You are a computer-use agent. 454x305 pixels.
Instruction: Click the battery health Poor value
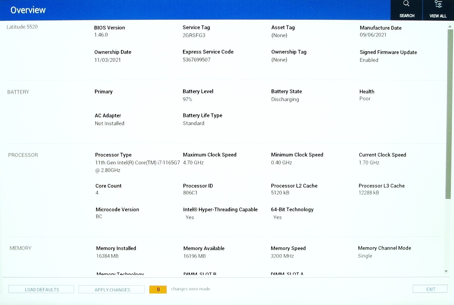pyautogui.click(x=365, y=99)
